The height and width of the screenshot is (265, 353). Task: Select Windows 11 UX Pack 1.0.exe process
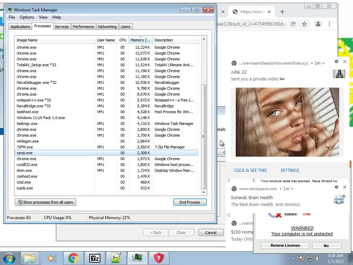point(106,118)
